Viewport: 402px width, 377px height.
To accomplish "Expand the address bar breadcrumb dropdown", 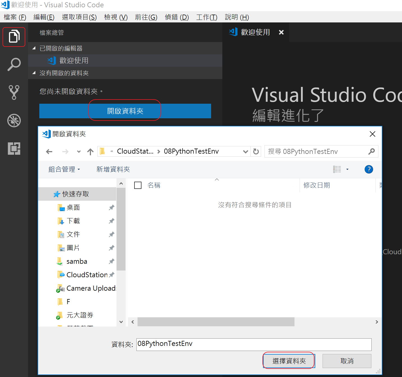I will tap(246, 151).
